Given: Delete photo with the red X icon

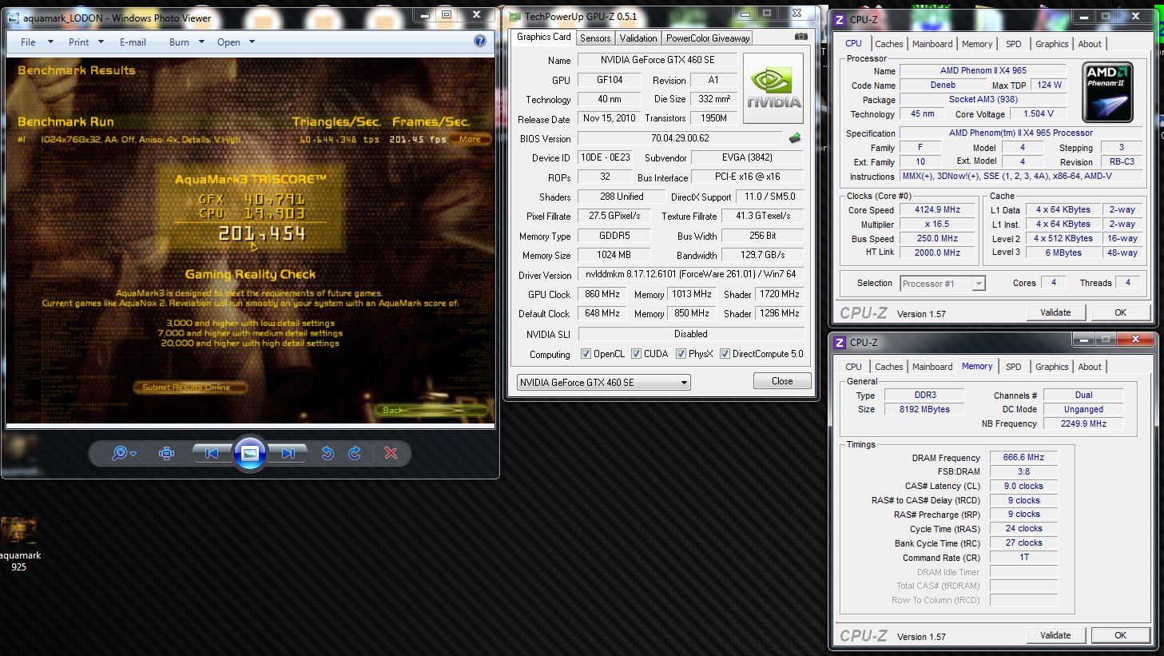Looking at the screenshot, I should pyautogui.click(x=391, y=453).
